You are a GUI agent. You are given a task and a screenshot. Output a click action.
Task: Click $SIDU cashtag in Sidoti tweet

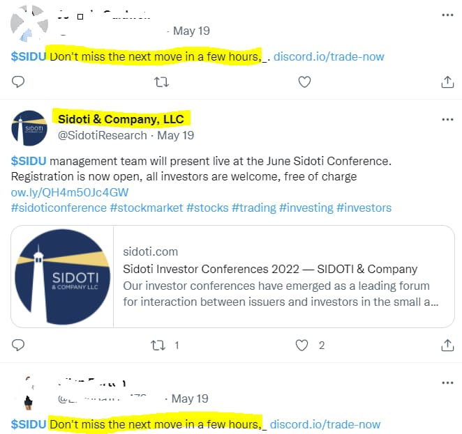pos(29,161)
